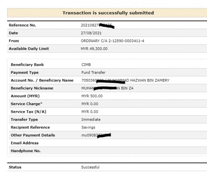This screenshot has width=207, height=174.
Task: Select the Reference No. value
Action: pyautogui.click(x=97, y=25)
